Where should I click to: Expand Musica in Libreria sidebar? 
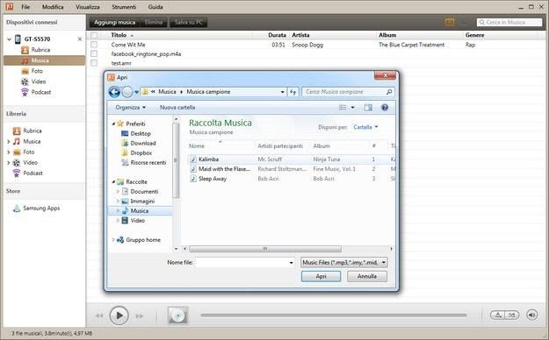point(9,142)
